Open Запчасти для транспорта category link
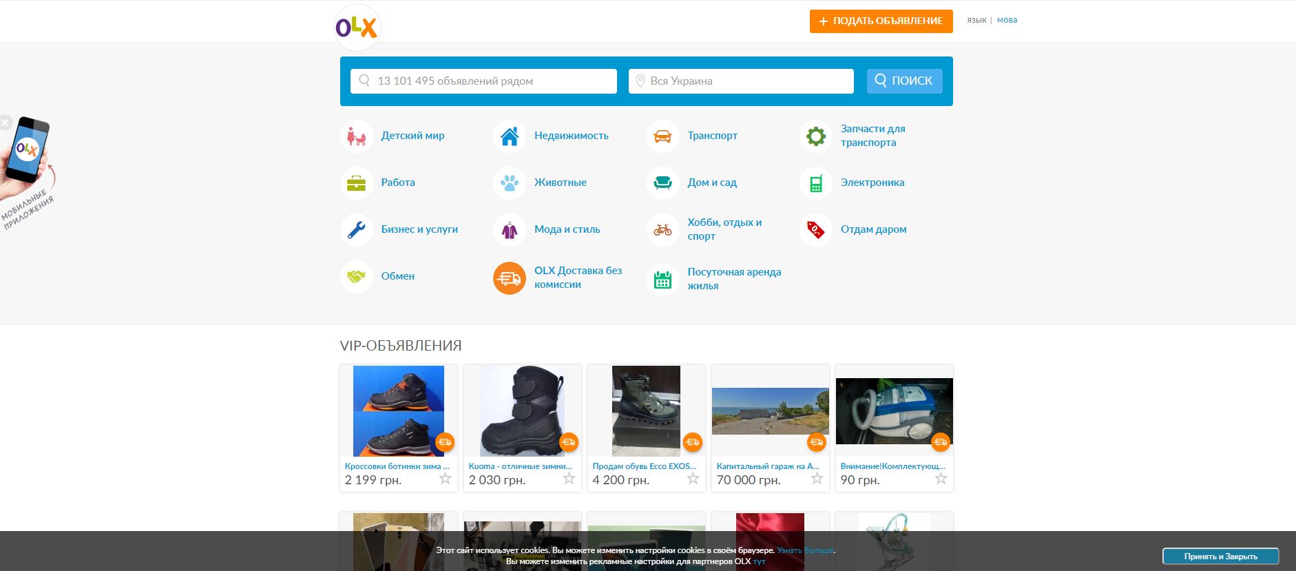Viewport: 1296px width, 571px height. pyautogui.click(x=873, y=136)
